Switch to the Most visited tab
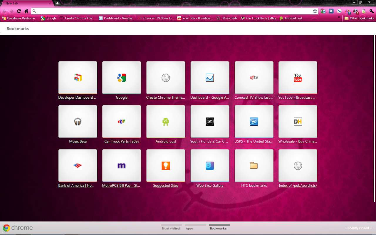This screenshot has width=376, height=235. (171, 228)
